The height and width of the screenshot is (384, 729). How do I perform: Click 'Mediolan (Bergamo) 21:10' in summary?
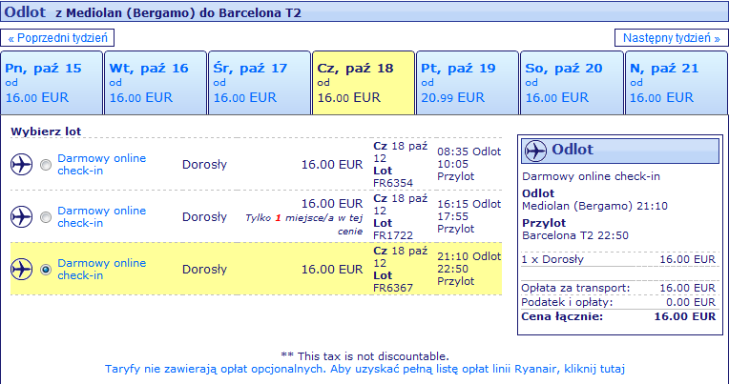pyautogui.click(x=594, y=206)
